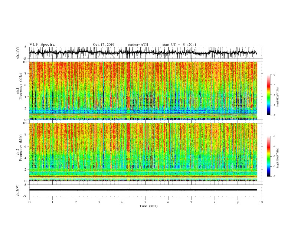Screen dimensions: 294x227
Task: Click the "ch.1(V)" axis label
Action: 18,53
